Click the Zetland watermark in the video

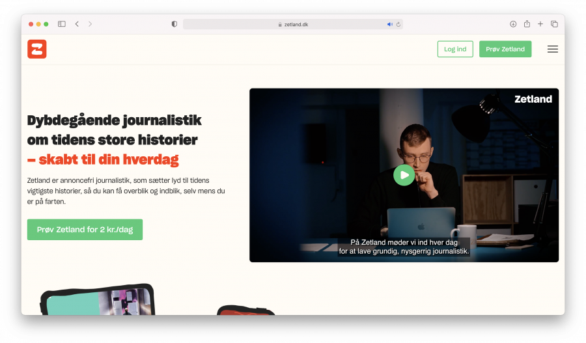pos(533,100)
